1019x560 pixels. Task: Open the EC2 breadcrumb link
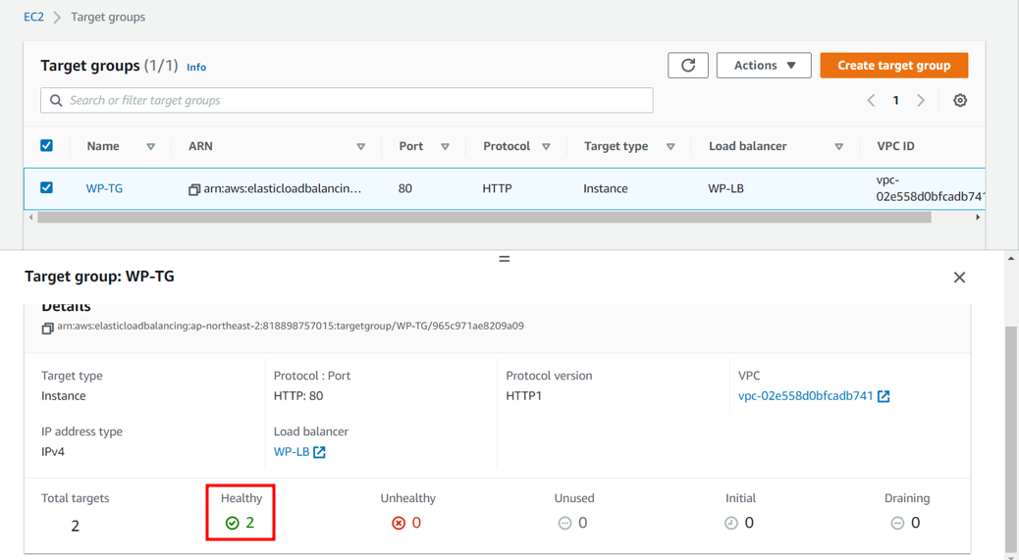[x=33, y=17]
